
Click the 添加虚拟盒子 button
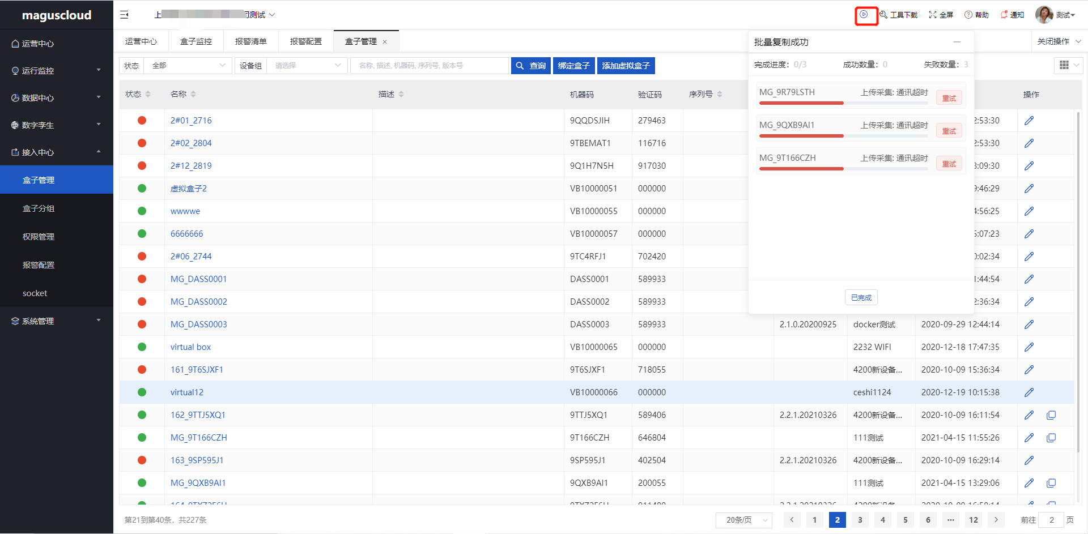coord(626,66)
